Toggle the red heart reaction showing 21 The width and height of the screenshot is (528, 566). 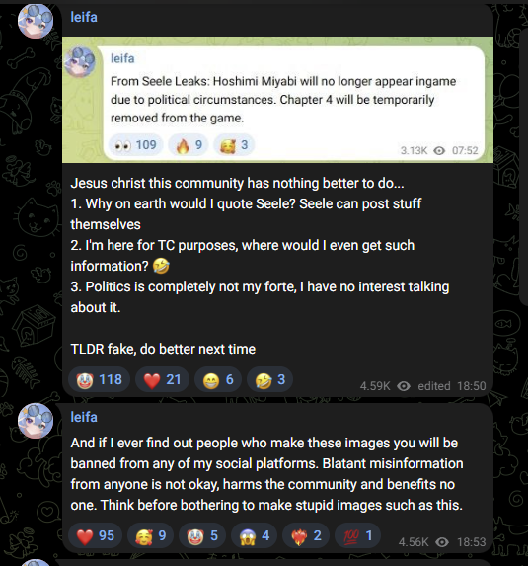pyautogui.click(x=162, y=379)
